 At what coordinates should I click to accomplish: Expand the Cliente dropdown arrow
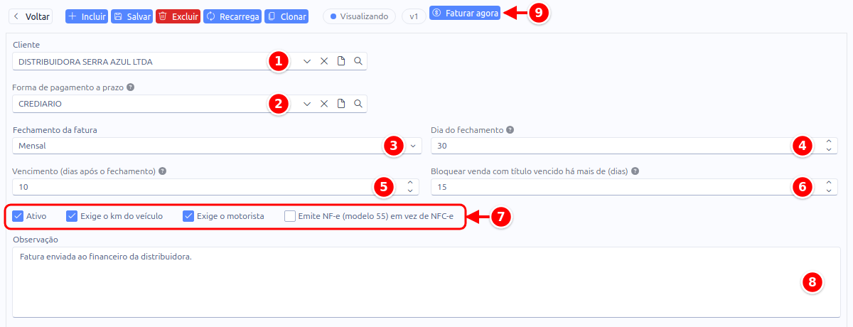(x=307, y=62)
